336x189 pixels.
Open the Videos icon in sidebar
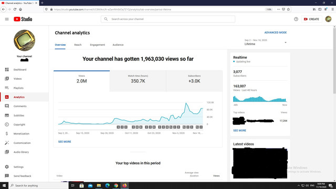click(7, 79)
